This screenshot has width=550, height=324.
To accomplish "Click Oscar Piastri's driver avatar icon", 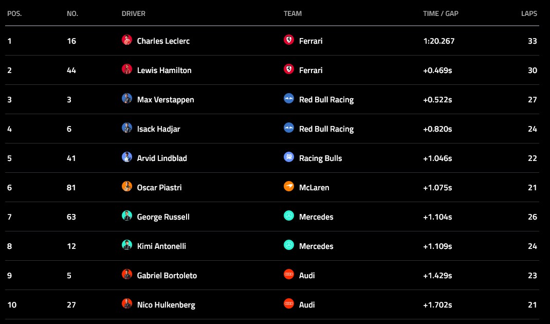I will [127, 187].
